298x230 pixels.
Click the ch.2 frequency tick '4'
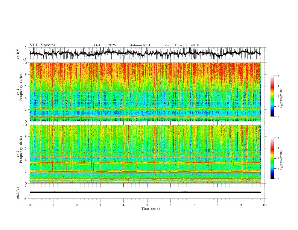coord(26,160)
